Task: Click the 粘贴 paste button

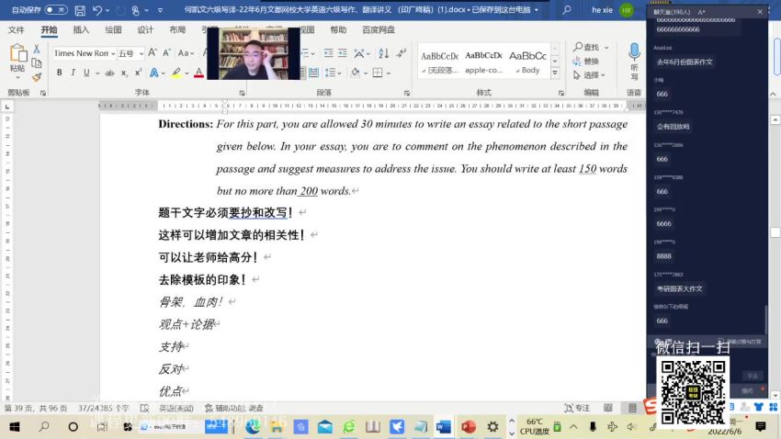Action: point(17,59)
